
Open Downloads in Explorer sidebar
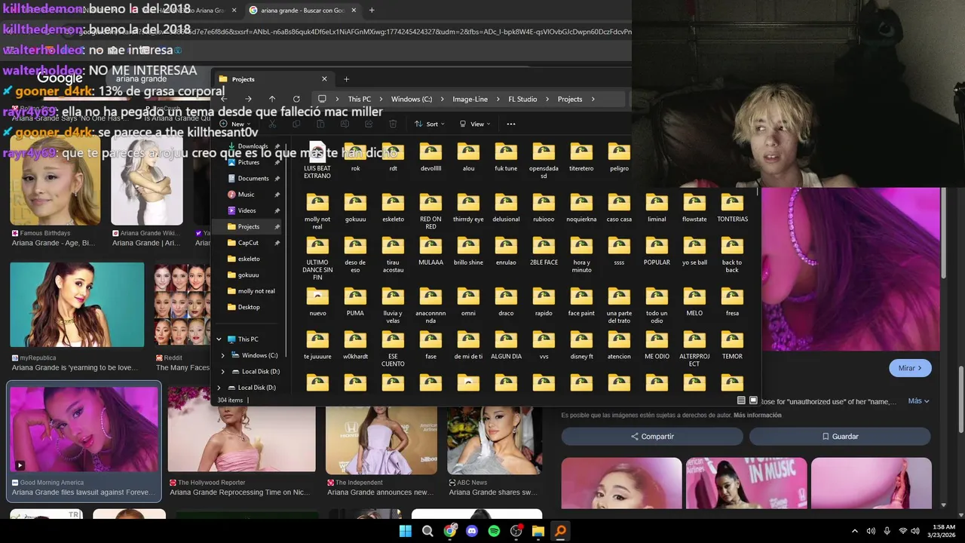click(253, 146)
